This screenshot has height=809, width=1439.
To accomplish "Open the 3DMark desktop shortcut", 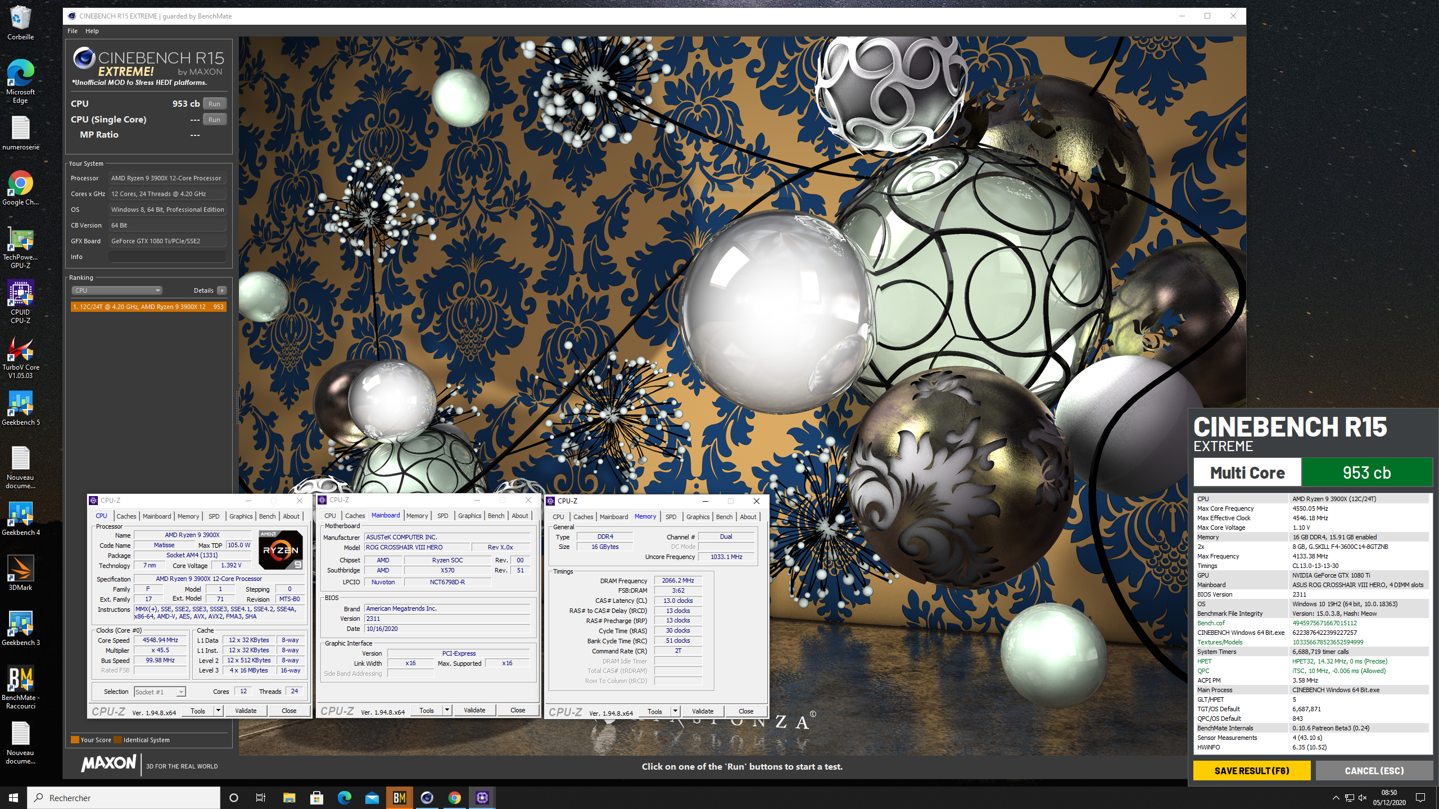I will point(20,573).
